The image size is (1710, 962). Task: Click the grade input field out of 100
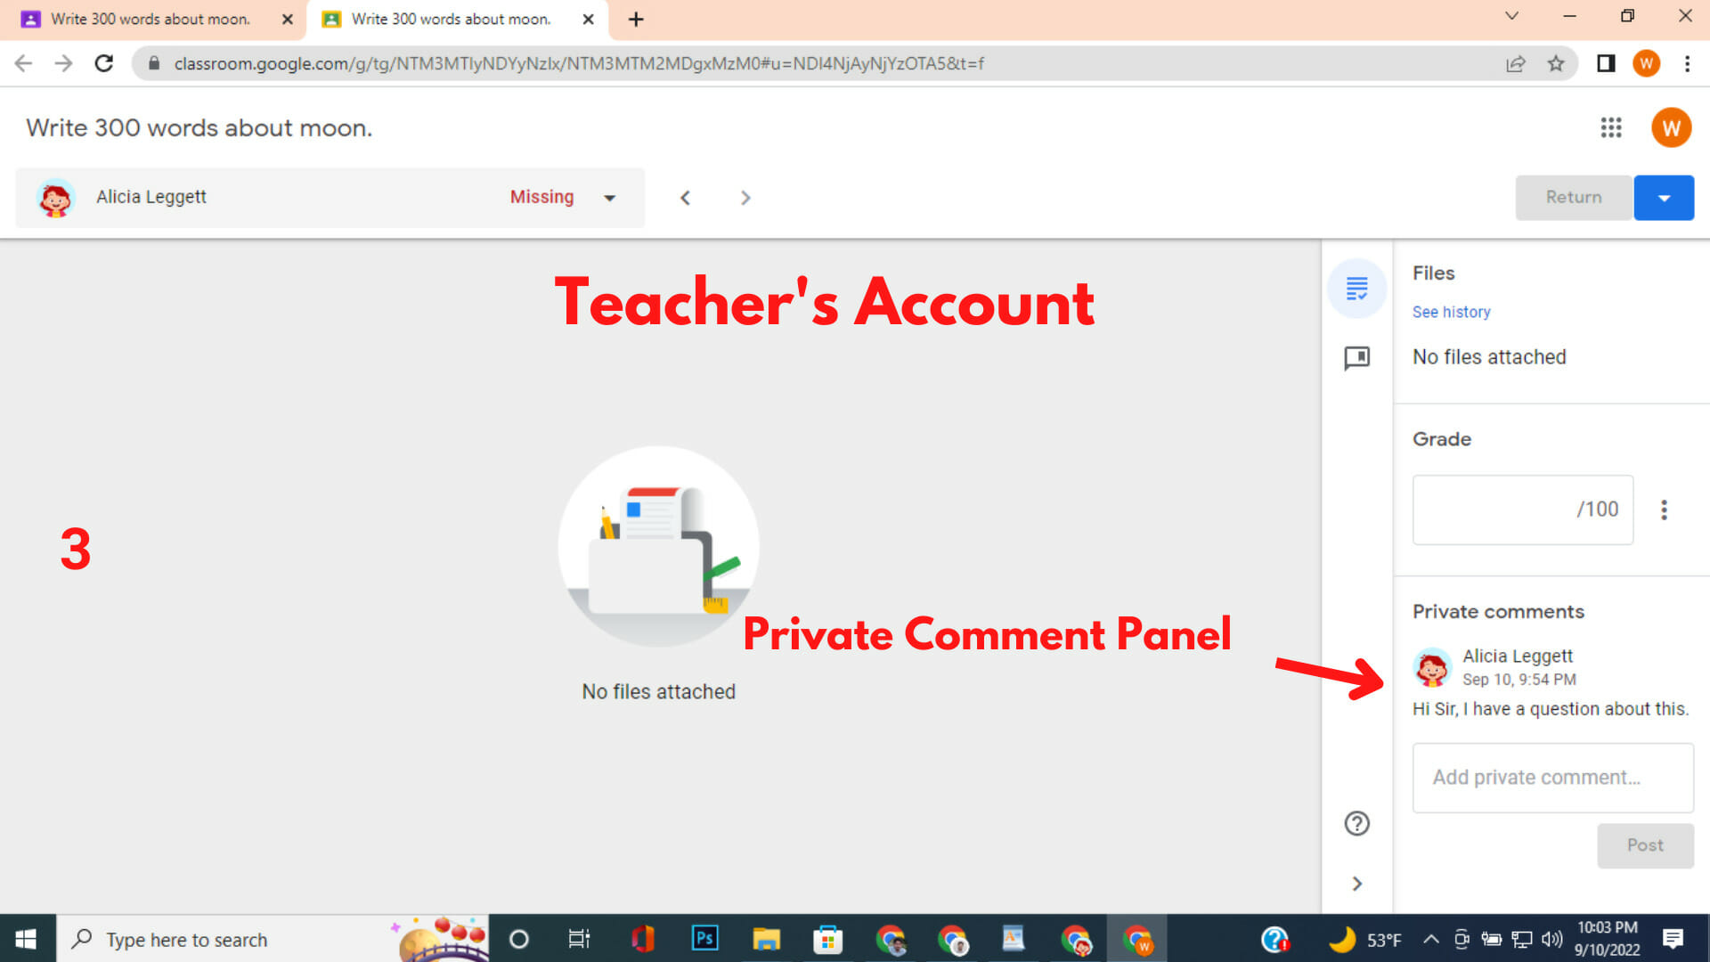pyautogui.click(x=1503, y=510)
